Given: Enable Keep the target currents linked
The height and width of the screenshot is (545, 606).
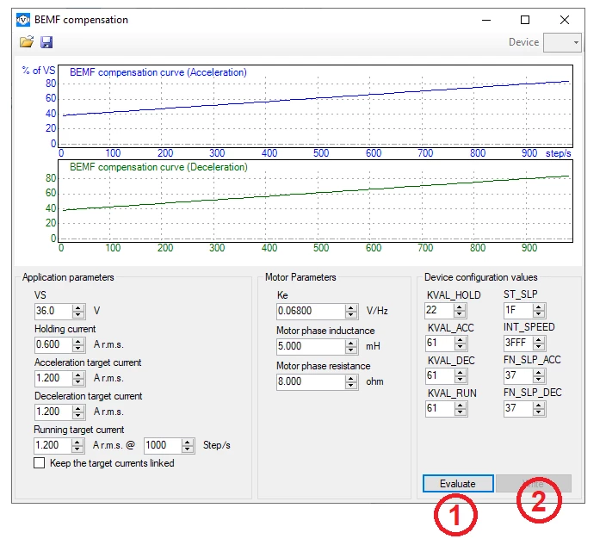Looking at the screenshot, I should [39, 463].
